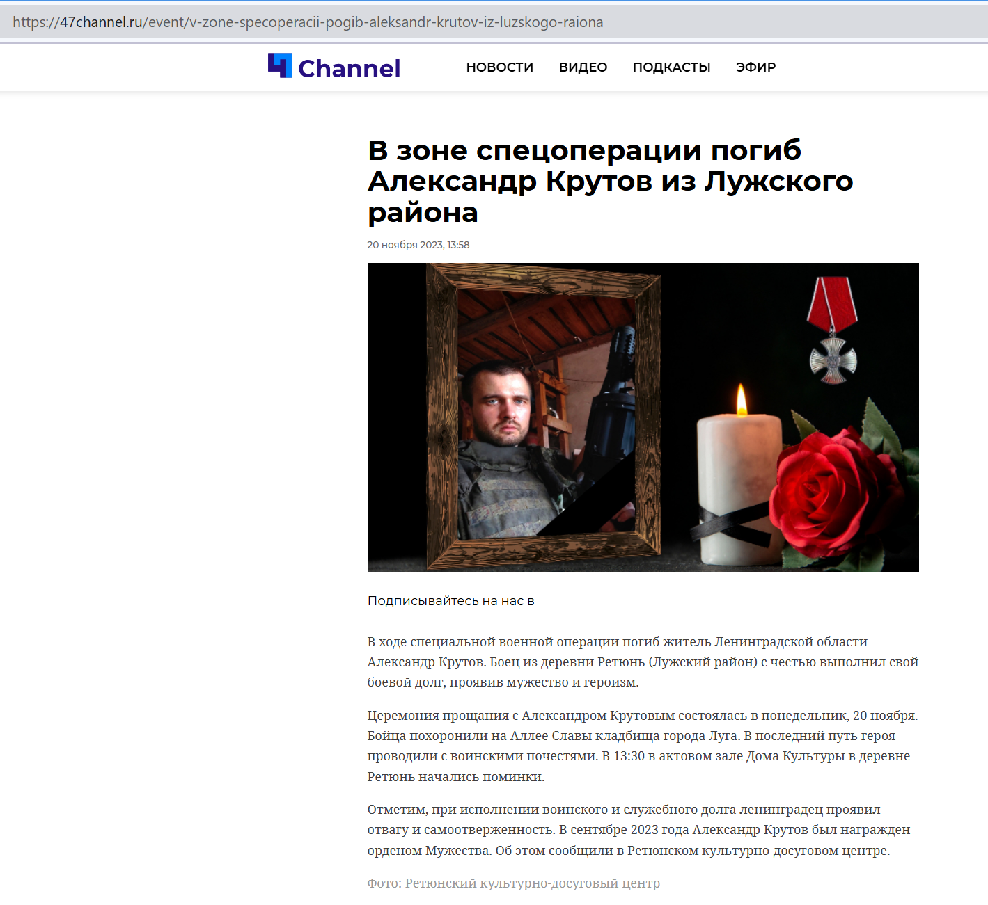The image size is (988, 905).
Task: Go to the ВИДЕО section
Action: [x=583, y=67]
